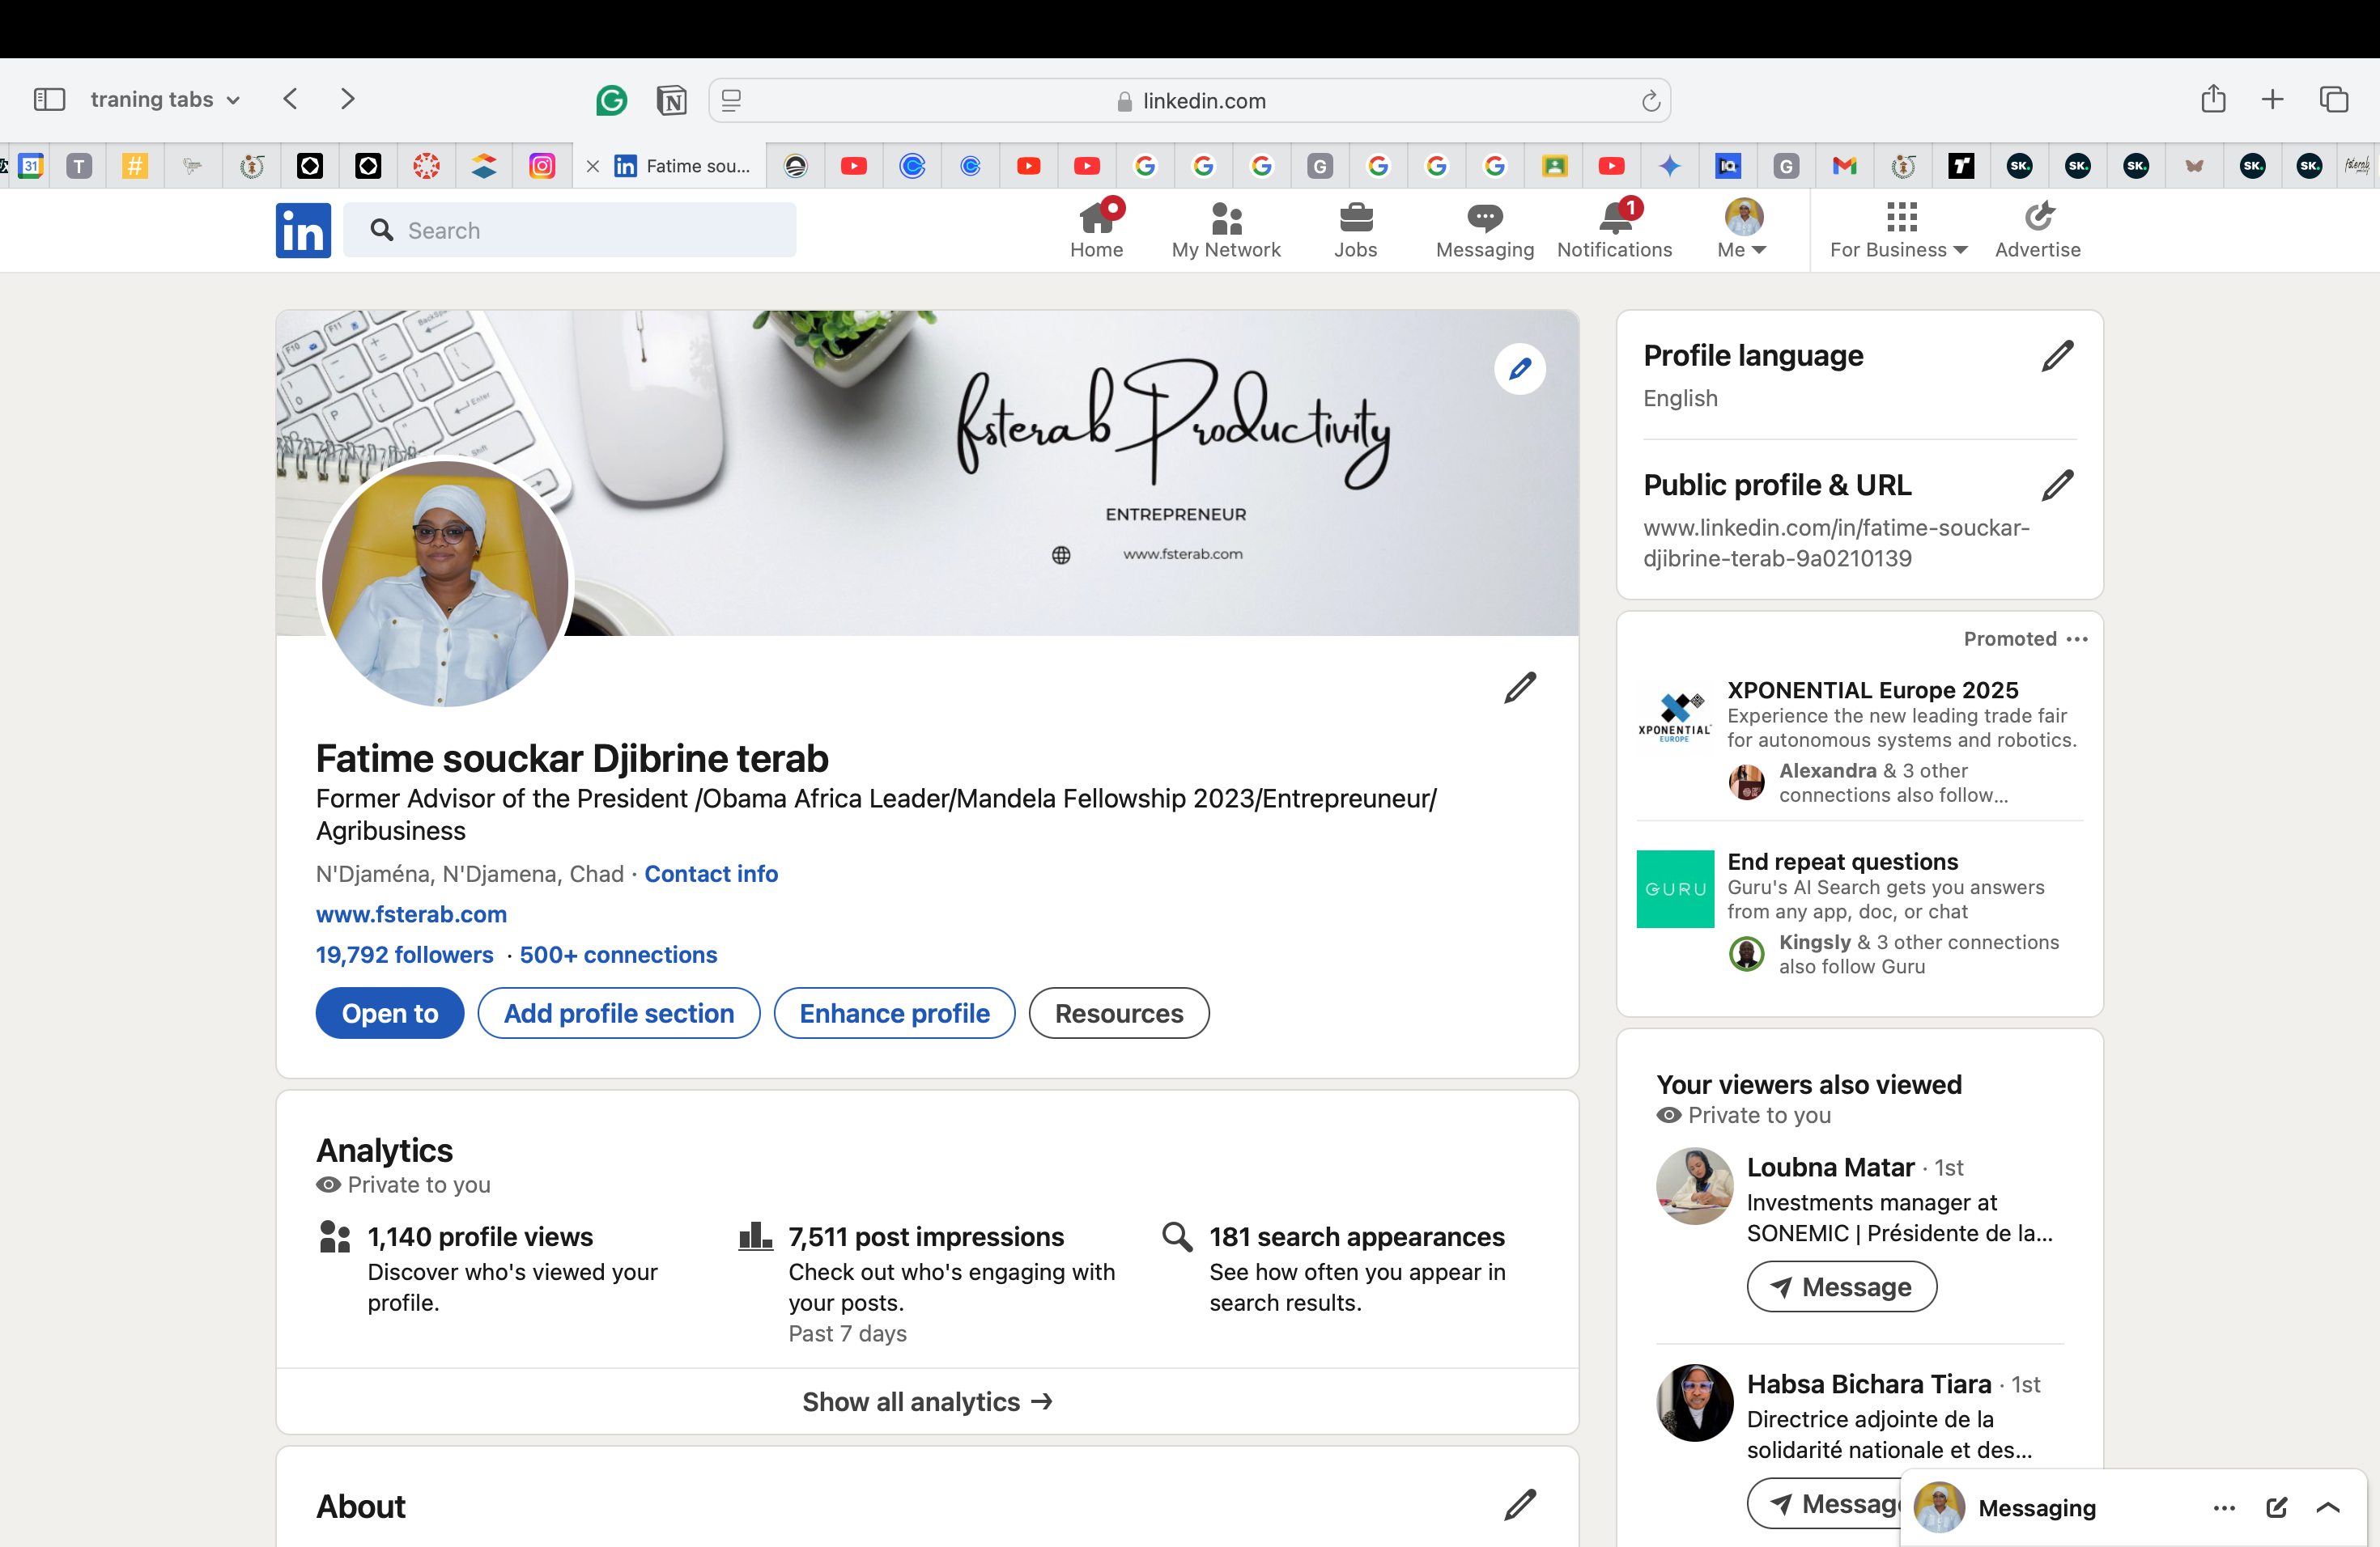Open the Instagram pinned tab

coord(542,166)
